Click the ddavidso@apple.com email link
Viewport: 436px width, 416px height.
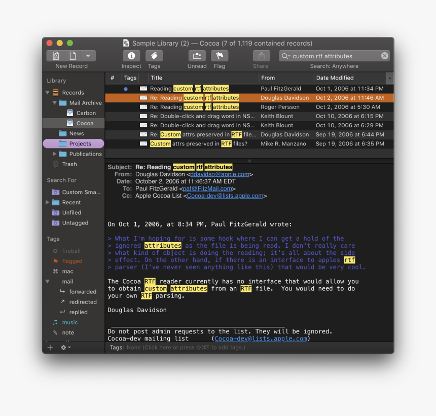pos(220,174)
